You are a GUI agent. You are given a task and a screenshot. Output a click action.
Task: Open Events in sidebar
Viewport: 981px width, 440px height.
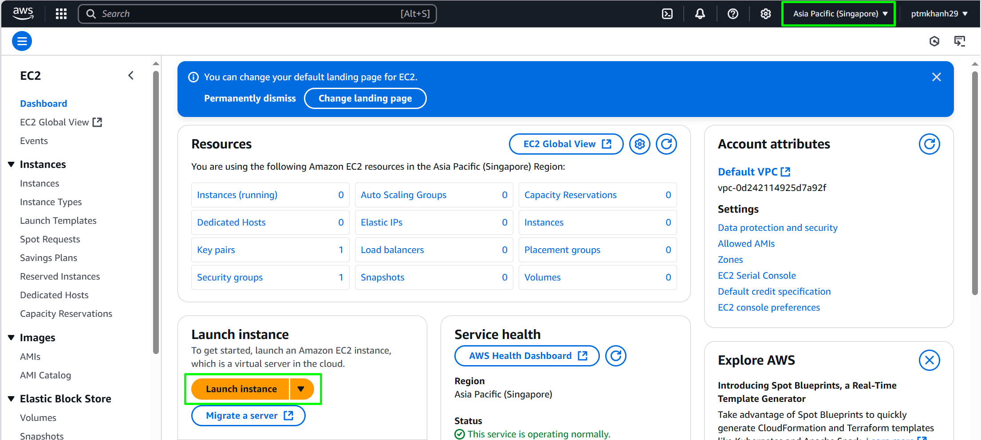tap(34, 141)
